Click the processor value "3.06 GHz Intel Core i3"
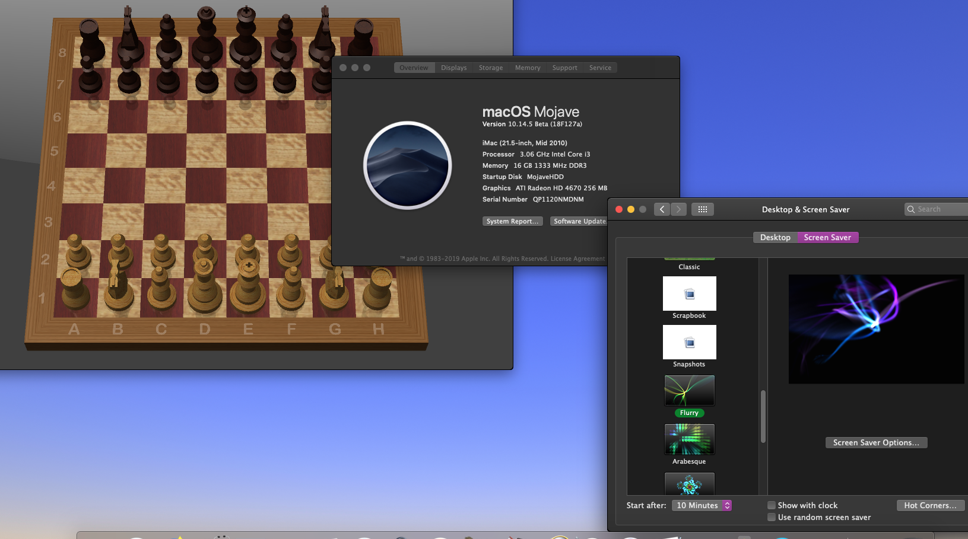 (x=555, y=154)
